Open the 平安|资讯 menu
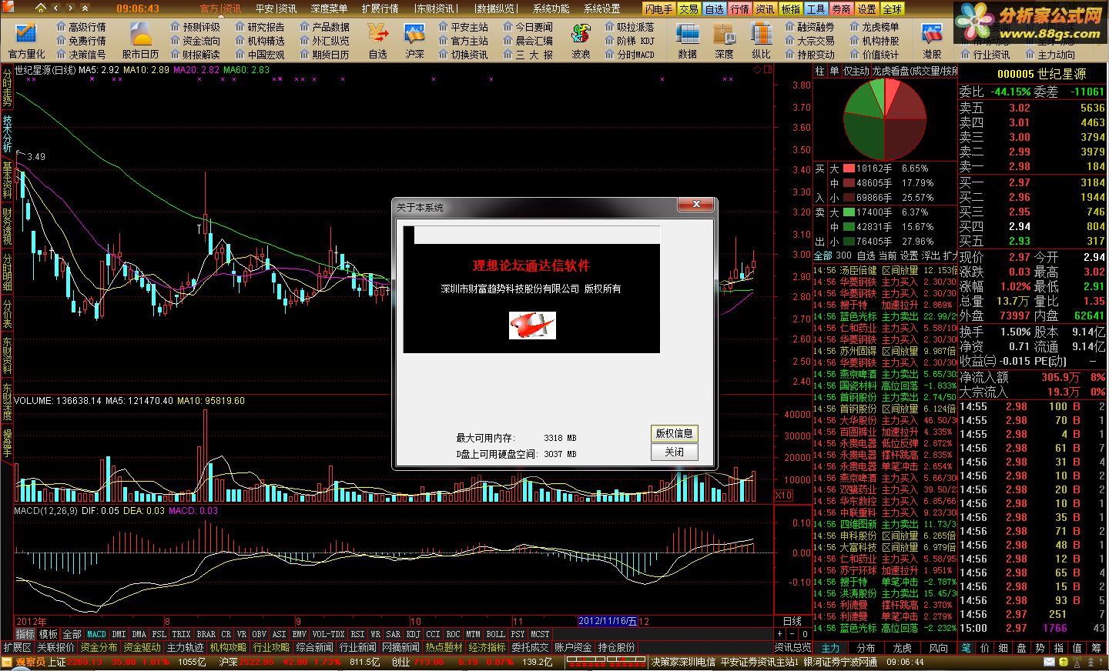 [276, 8]
